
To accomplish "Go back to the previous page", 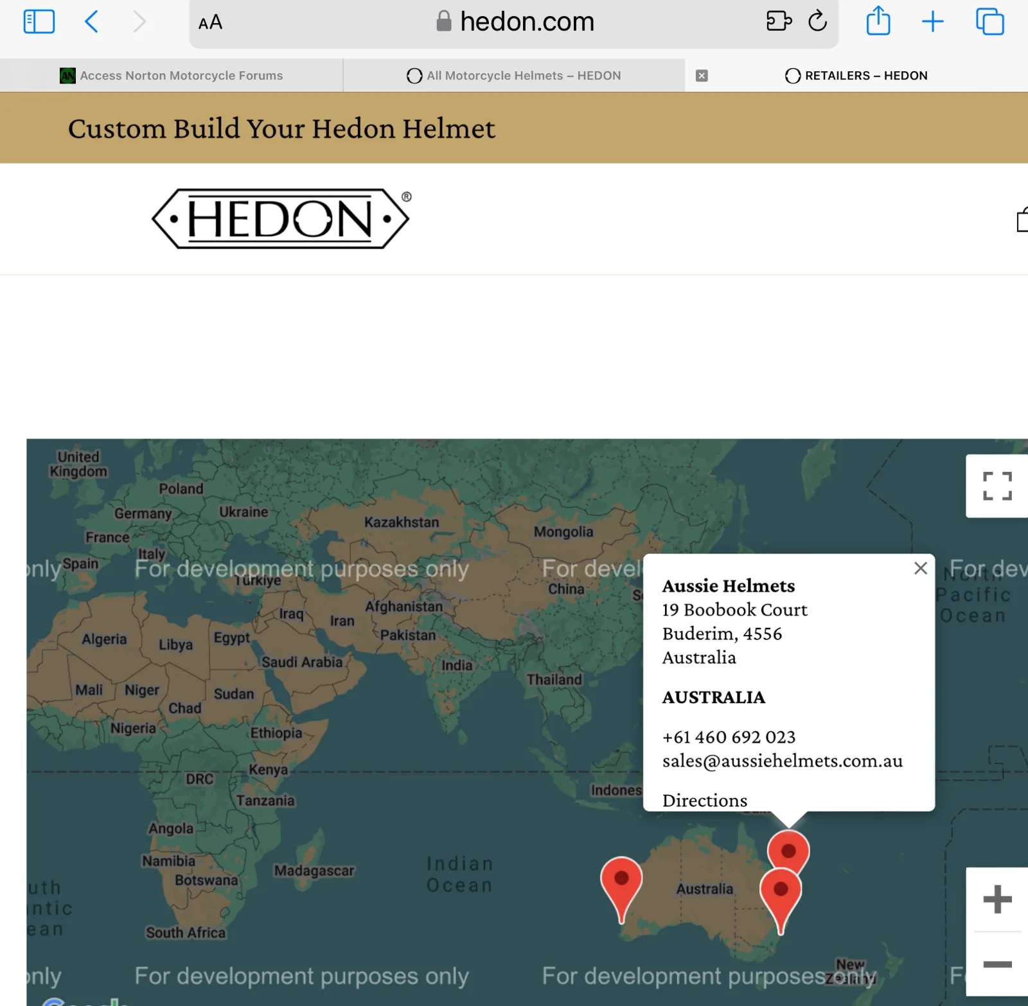I will tap(92, 22).
